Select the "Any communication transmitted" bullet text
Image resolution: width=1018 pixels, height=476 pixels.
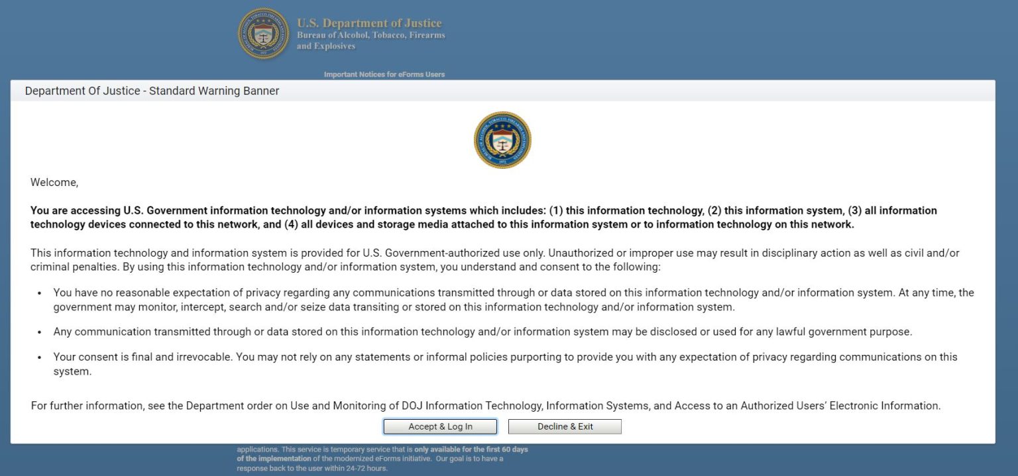coord(482,332)
